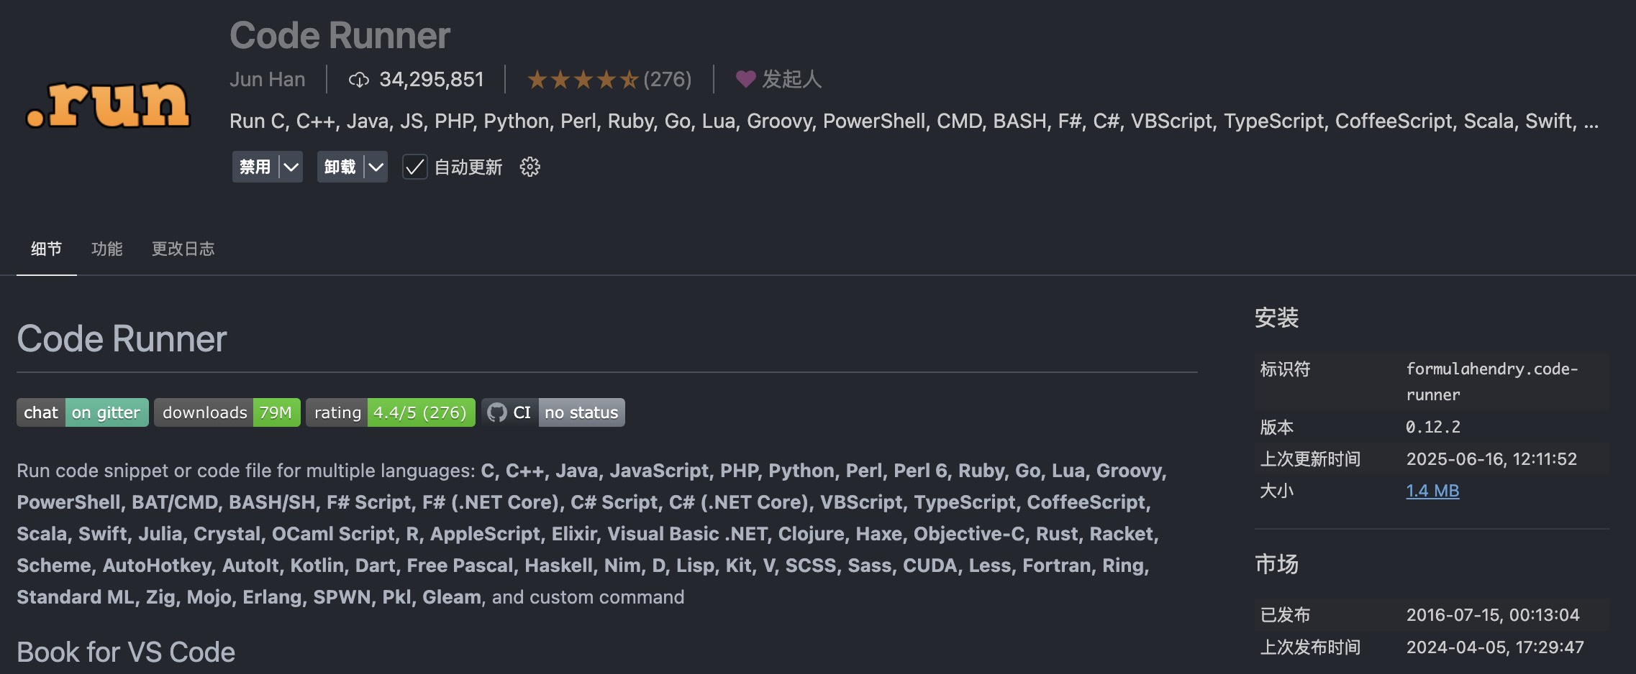This screenshot has width=1636, height=674.
Task: Click the Code Runner .run extension logo
Action: coord(108,104)
